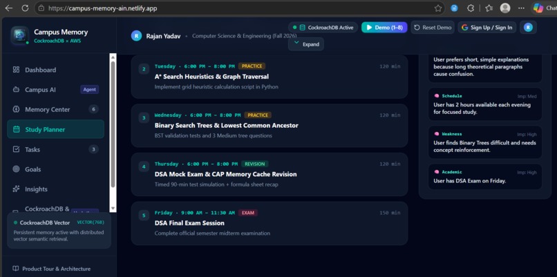Image resolution: width=557 pixels, height=277 pixels.
Task: Click the 'Tuesday · 6:00 PM – 8:00 PM' time label
Action: point(195,66)
